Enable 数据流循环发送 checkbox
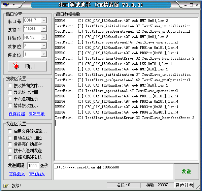This screenshot has width=202, height=191. point(10,157)
